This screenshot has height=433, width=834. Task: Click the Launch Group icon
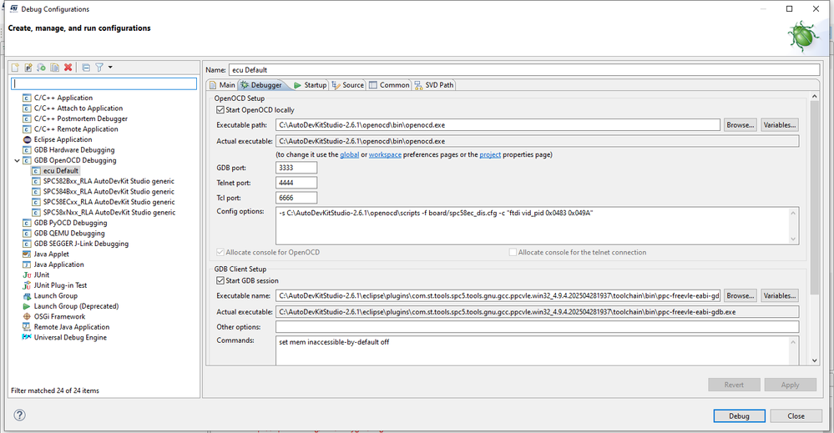pos(27,296)
